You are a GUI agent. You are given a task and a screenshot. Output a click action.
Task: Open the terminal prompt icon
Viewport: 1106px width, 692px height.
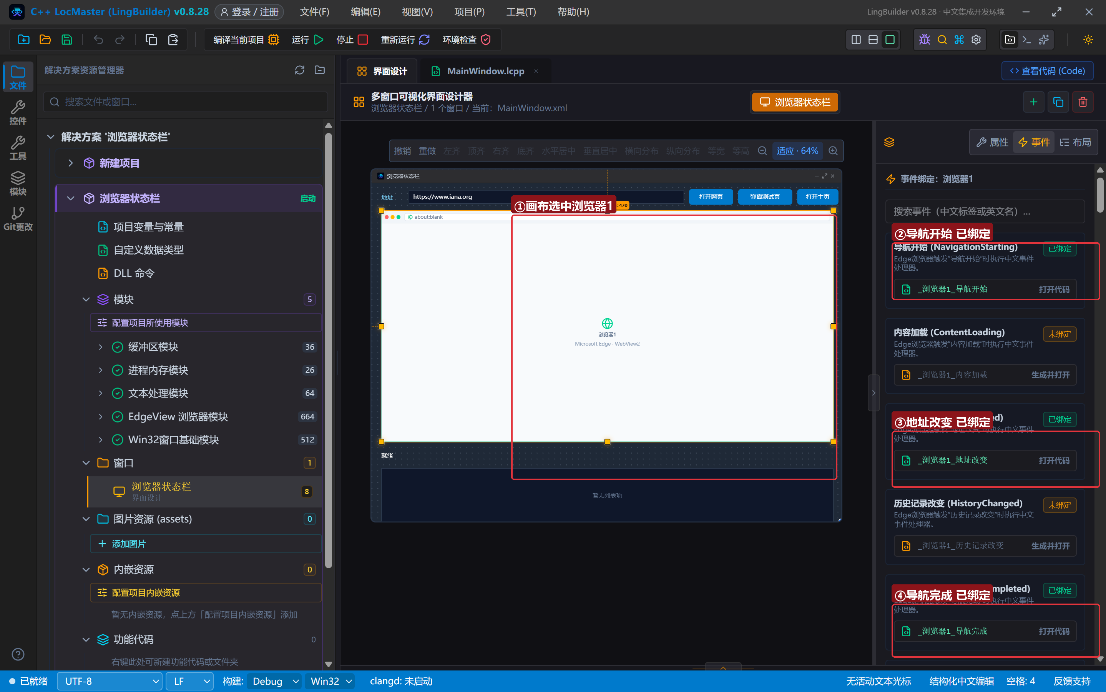[1026, 40]
